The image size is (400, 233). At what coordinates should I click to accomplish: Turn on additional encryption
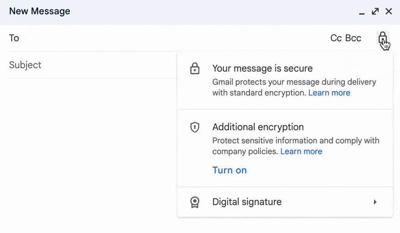(229, 170)
